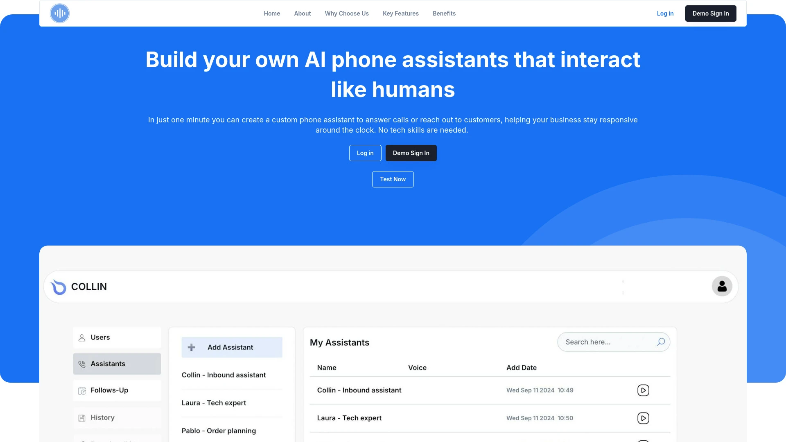This screenshot has width=786, height=442.
Task: Click the Test Now button
Action: coord(393,179)
